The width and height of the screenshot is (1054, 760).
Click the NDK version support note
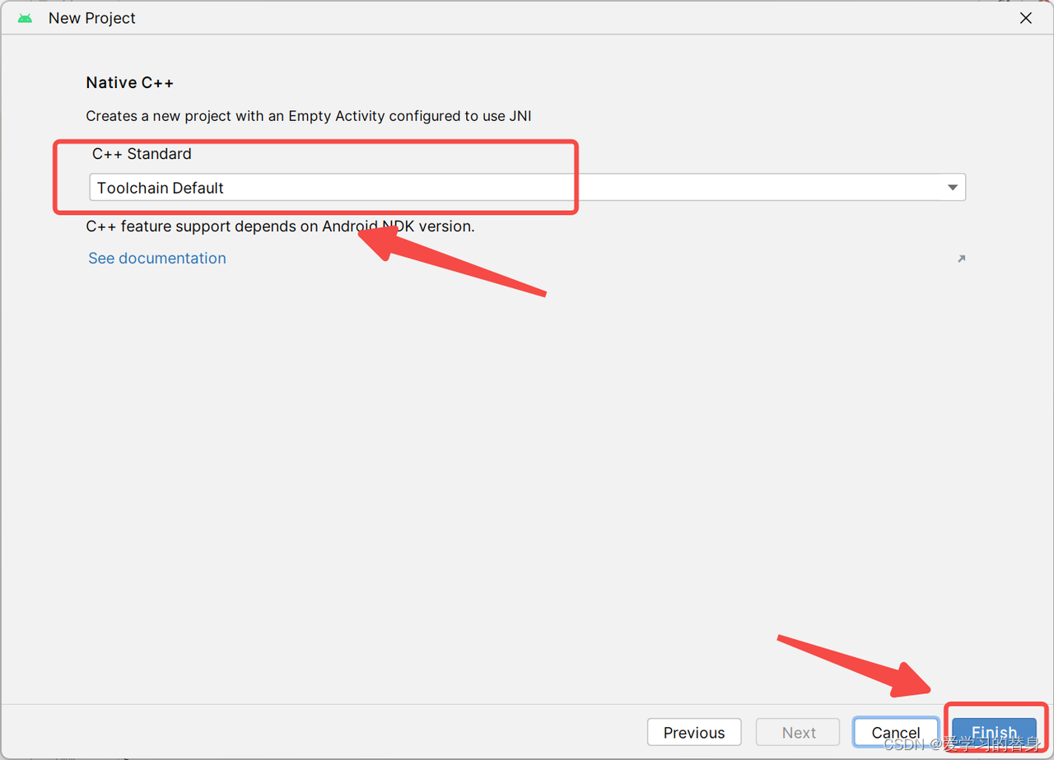pyautogui.click(x=280, y=226)
